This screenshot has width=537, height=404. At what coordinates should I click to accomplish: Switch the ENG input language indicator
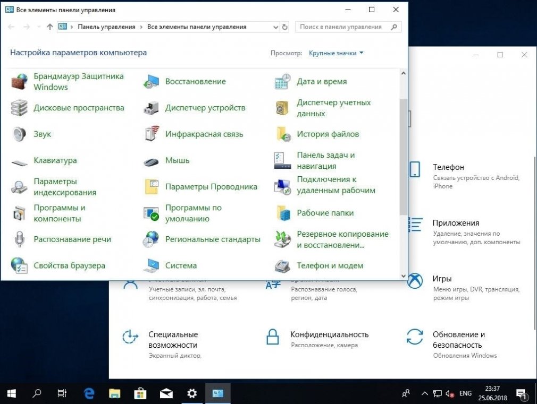coord(465,393)
